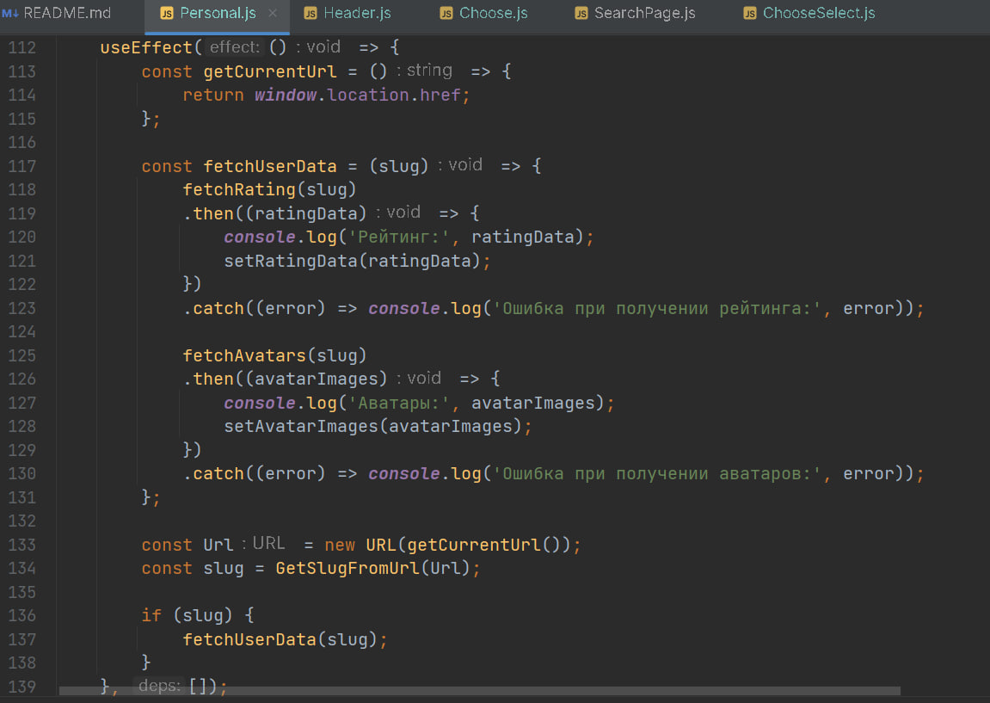990x703 pixels.
Task: Click the 'deps:' parameter hint on line 139
Action: tap(159, 686)
